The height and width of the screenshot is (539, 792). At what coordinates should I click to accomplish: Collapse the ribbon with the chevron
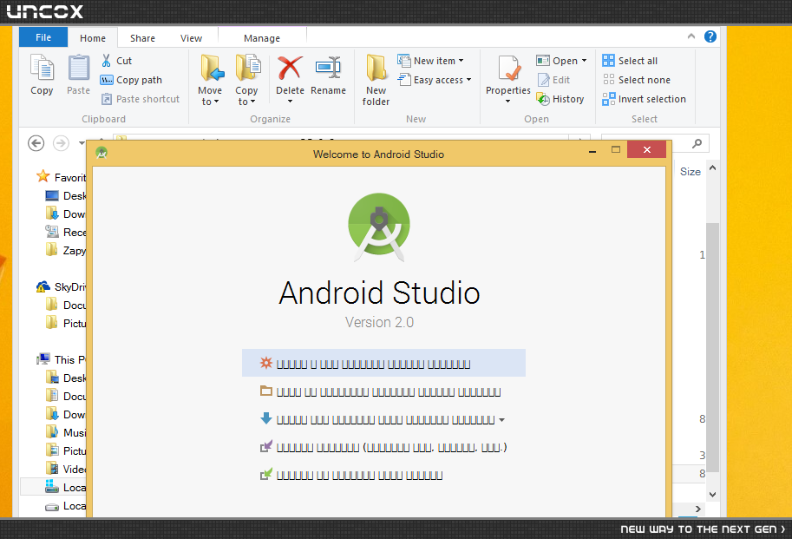[x=691, y=36]
